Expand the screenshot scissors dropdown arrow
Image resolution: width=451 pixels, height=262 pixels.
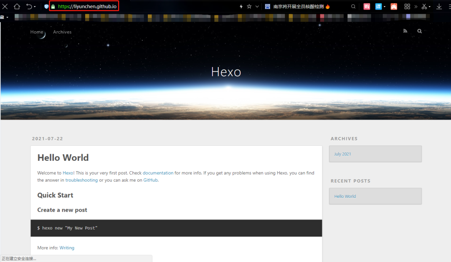(x=430, y=7)
